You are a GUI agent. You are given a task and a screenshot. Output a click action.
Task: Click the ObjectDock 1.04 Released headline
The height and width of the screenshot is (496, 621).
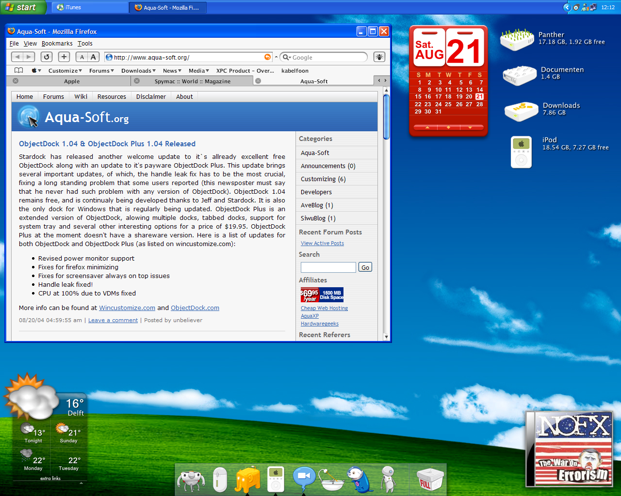tap(107, 143)
